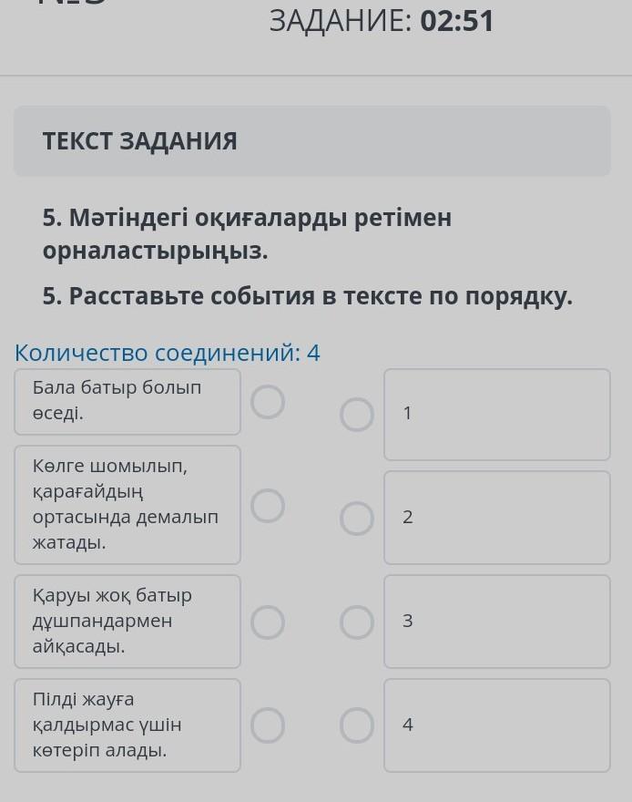Click answer box number 4
632x802 pixels.
point(496,725)
